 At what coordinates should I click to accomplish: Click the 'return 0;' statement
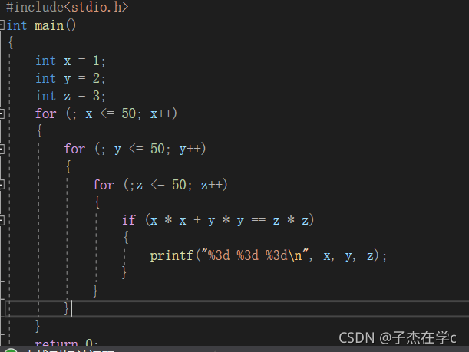pos(67,342)
